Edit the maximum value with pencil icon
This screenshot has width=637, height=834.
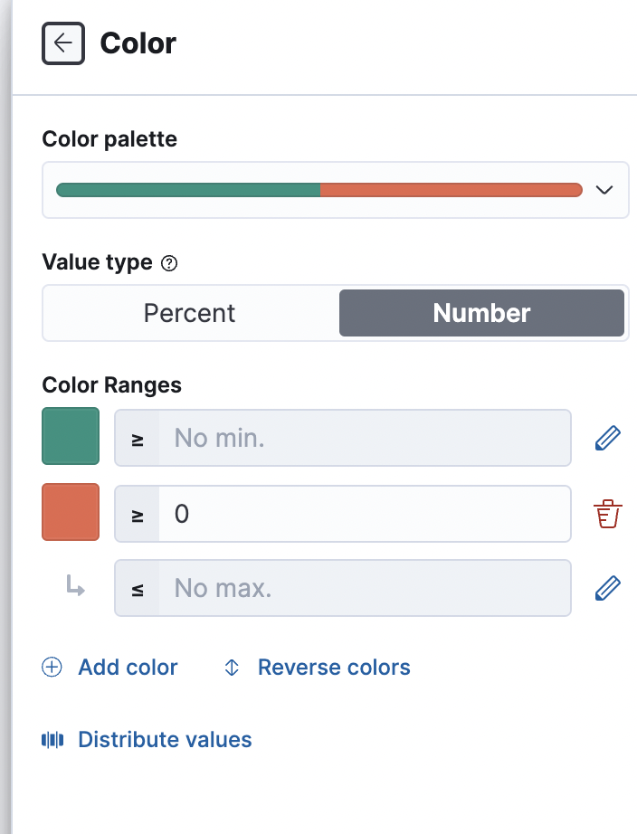pos(607,589)
